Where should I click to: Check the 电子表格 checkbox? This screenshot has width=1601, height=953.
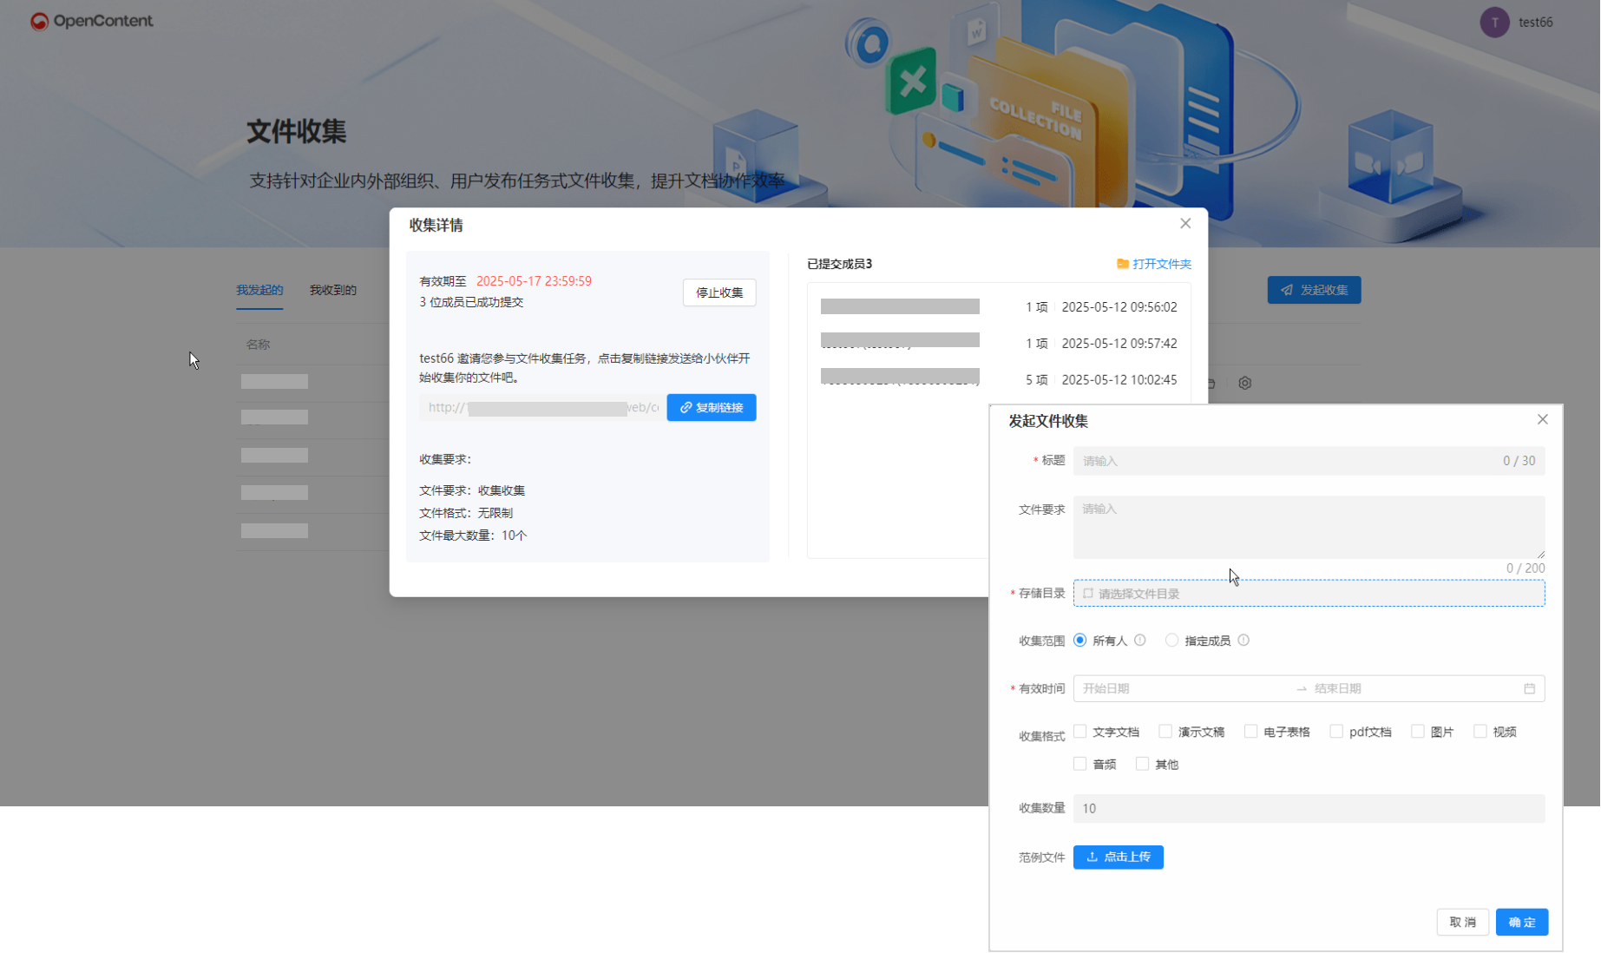[1250, 732]
